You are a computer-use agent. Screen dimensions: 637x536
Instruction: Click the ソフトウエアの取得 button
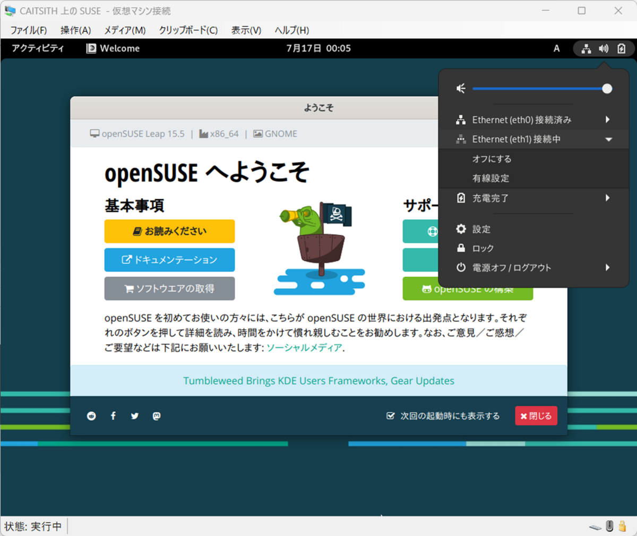[x=169, y=288]
